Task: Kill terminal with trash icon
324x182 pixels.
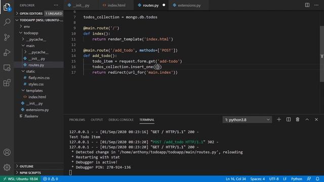Action: 298,119
